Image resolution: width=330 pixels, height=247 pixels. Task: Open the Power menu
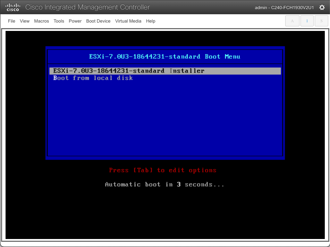pyautogui.click(x=75, y=21)
